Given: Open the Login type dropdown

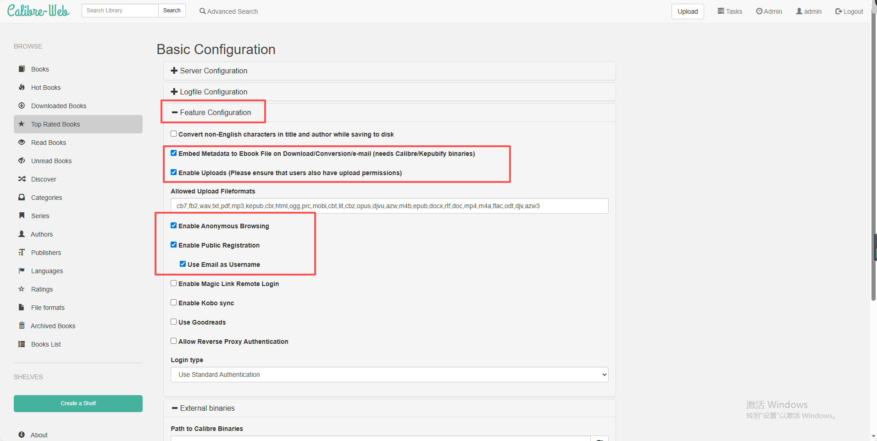Looking at the screenshot, I should [x=389, y=375].
